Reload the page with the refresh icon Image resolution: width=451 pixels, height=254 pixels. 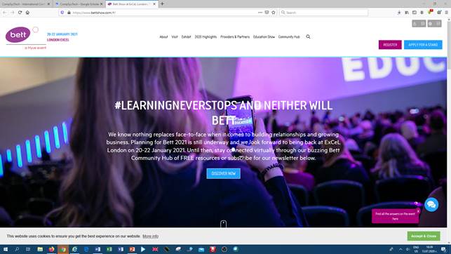point(20,13)
